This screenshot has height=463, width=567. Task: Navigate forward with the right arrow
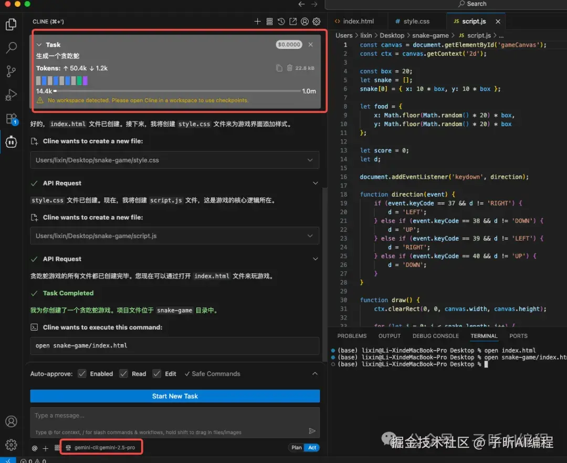(x=314, y=4)
